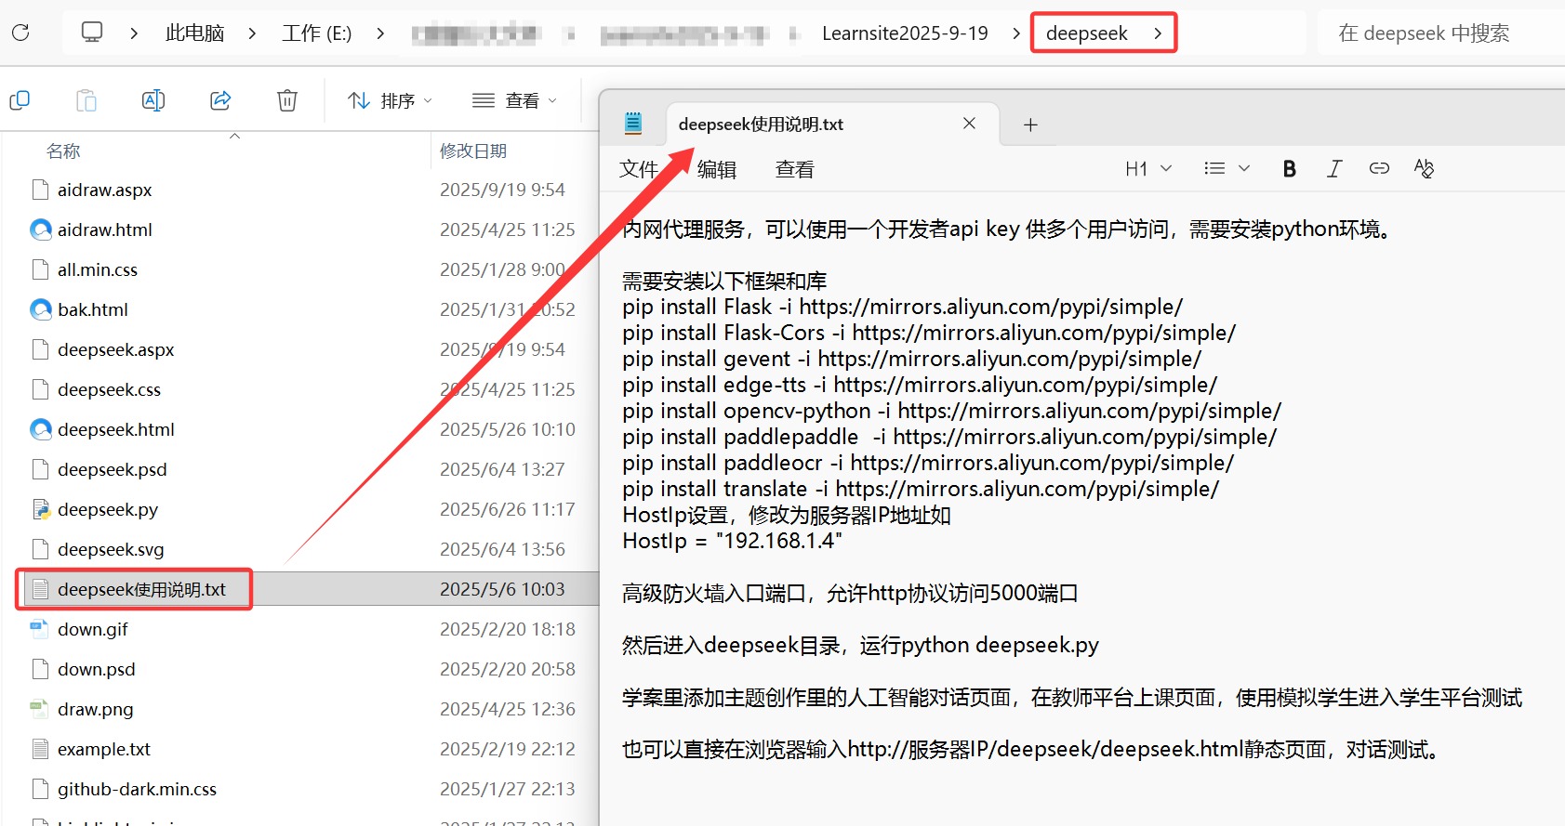
Task: Toggle bold formatting in Notepad
Action: click(1289, 168)
